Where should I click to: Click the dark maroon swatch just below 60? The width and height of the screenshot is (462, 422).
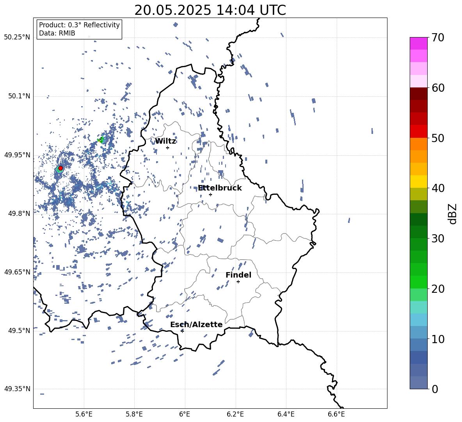coord(419,94)
